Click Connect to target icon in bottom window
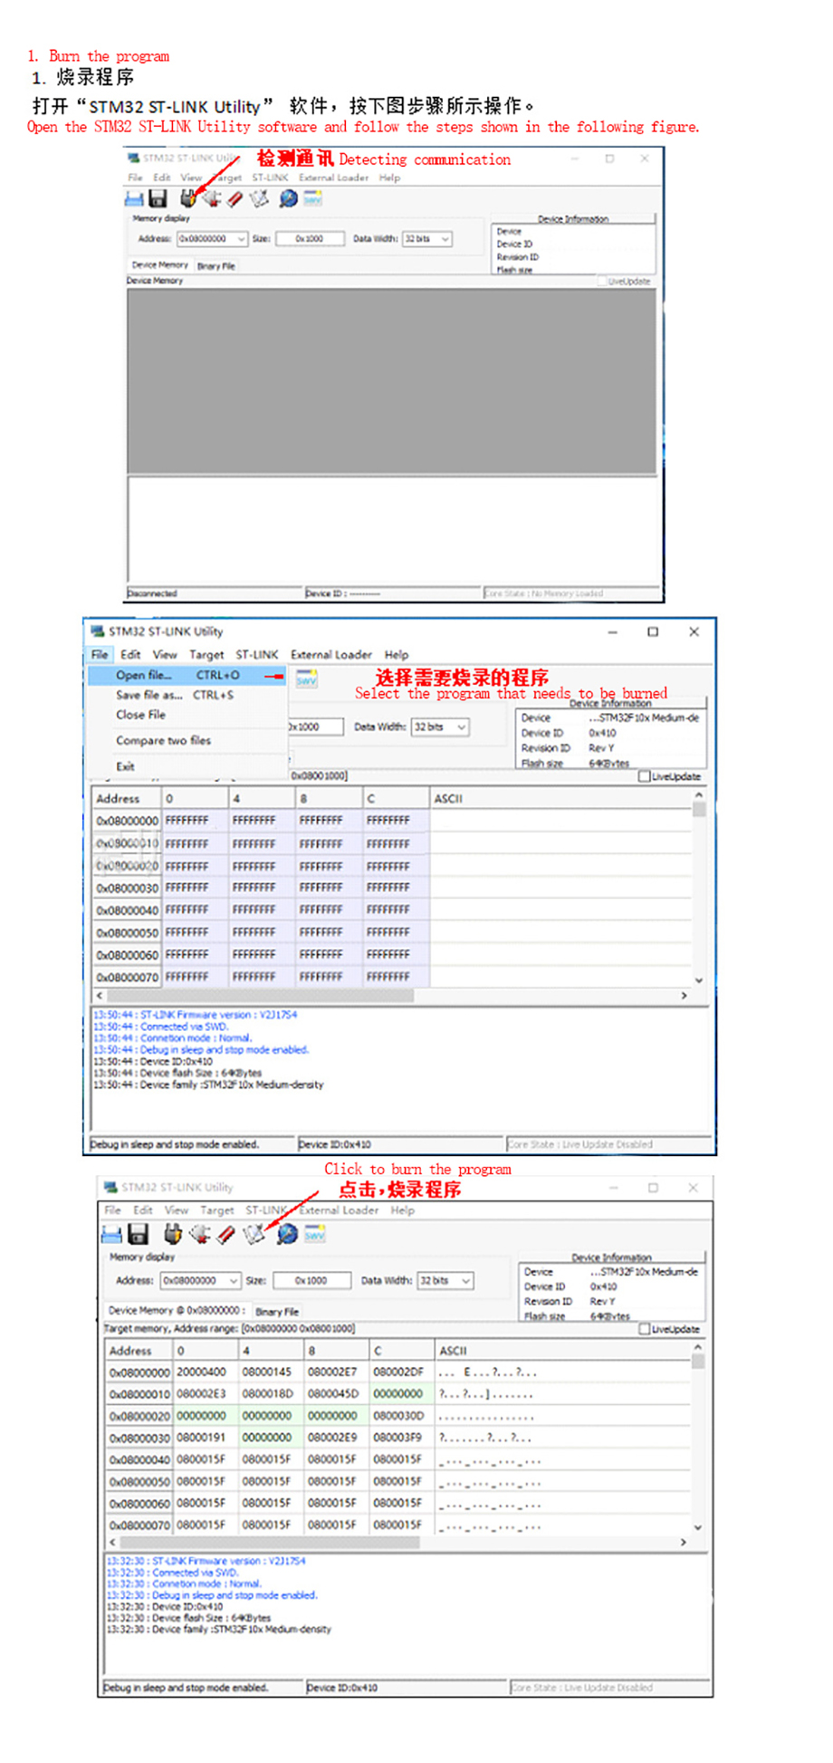Image resolution: width=833 pixels, height=1763 pixels. (x=172, y=1233)
